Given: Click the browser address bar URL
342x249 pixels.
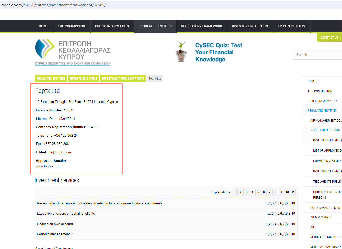Looking at the screenshot, I should tap(53, 5).
